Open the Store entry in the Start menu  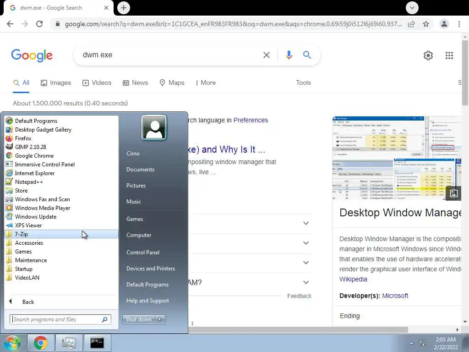(x=61, y=190)
